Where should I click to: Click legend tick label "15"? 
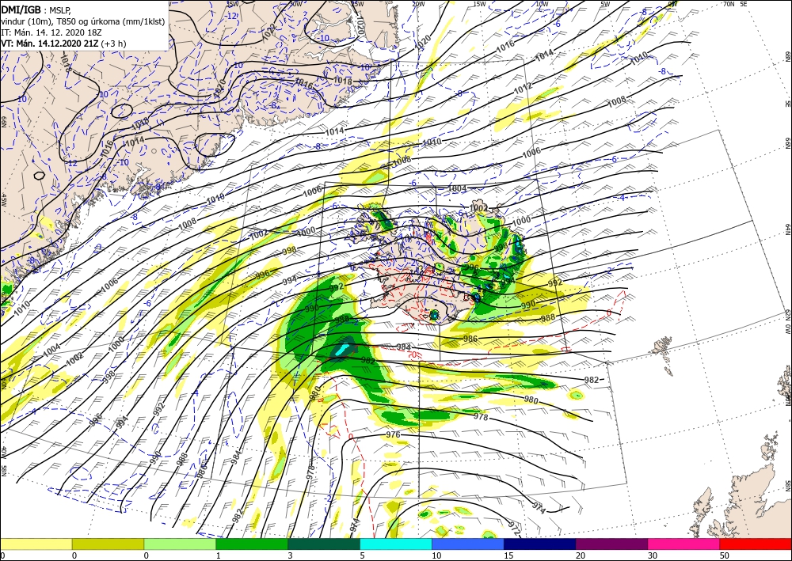tap(508, 556)
